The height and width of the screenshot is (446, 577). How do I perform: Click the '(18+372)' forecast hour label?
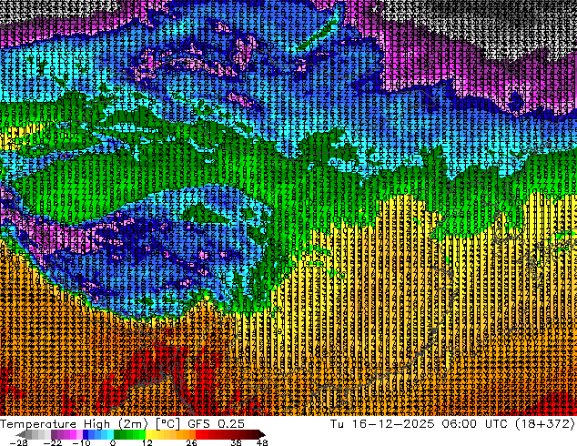(545, 424)
